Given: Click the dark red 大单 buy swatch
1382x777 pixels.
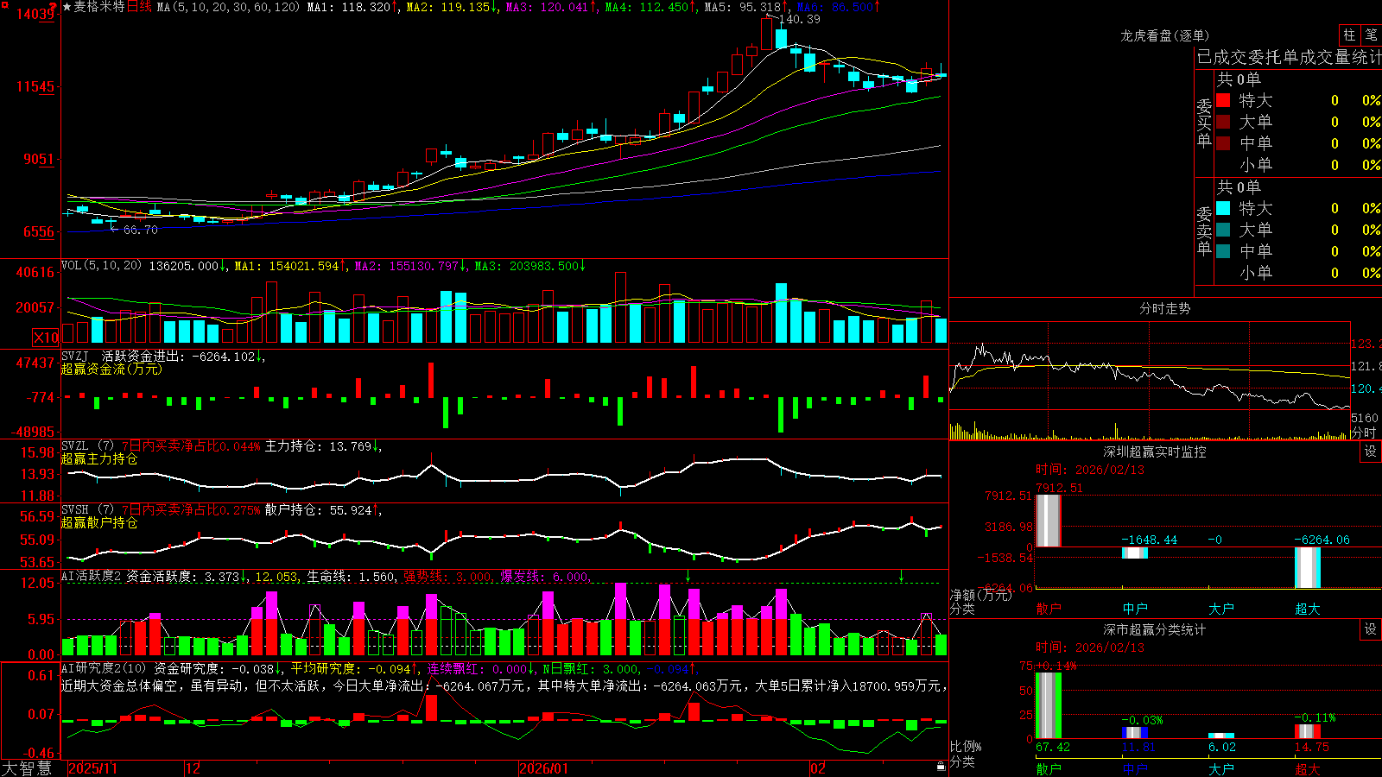Looking at the screenshot, I should point(1223,122).
